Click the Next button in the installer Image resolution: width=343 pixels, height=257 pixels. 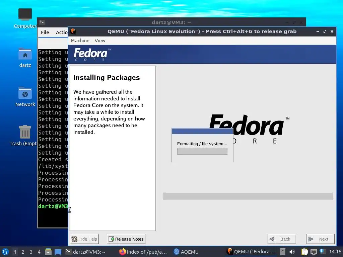click(x=320, y=239)
